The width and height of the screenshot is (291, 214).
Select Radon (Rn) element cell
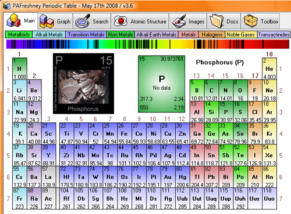coord(269,177)
